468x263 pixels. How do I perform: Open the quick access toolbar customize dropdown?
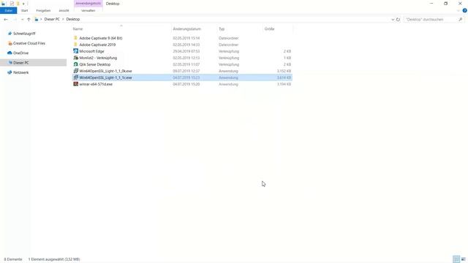pos(23,4)
